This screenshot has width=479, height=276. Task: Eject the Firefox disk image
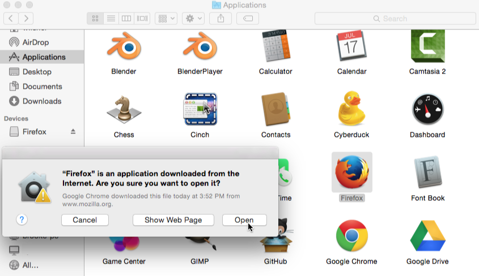tap(73, 132)
